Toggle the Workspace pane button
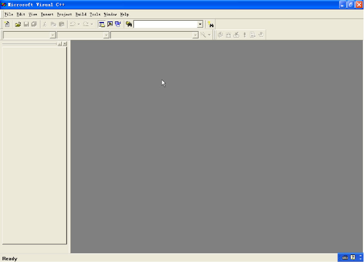The image size is (364, 262). pos(102,24)
